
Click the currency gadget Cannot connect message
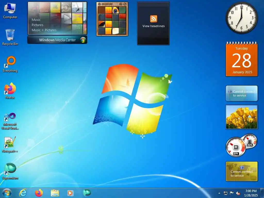[x=242, y=174]
